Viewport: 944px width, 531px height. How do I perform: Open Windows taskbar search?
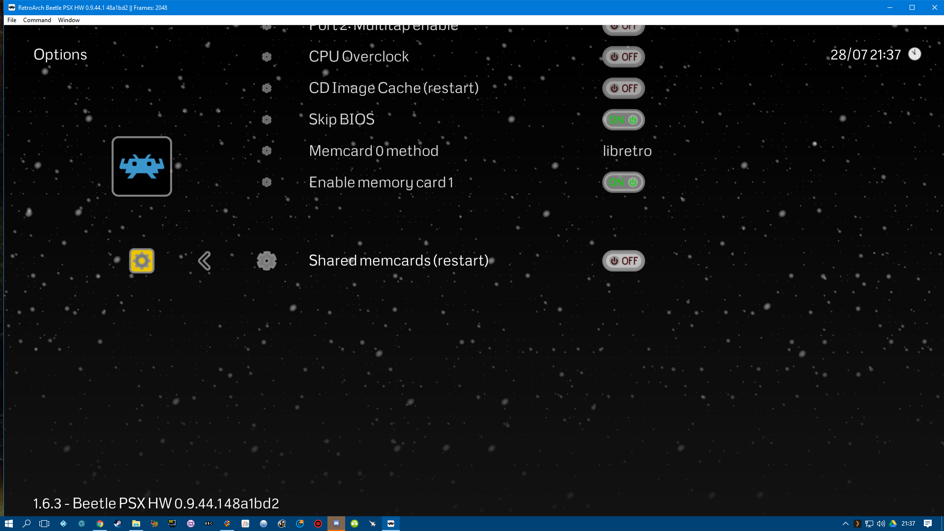[27, 524]
